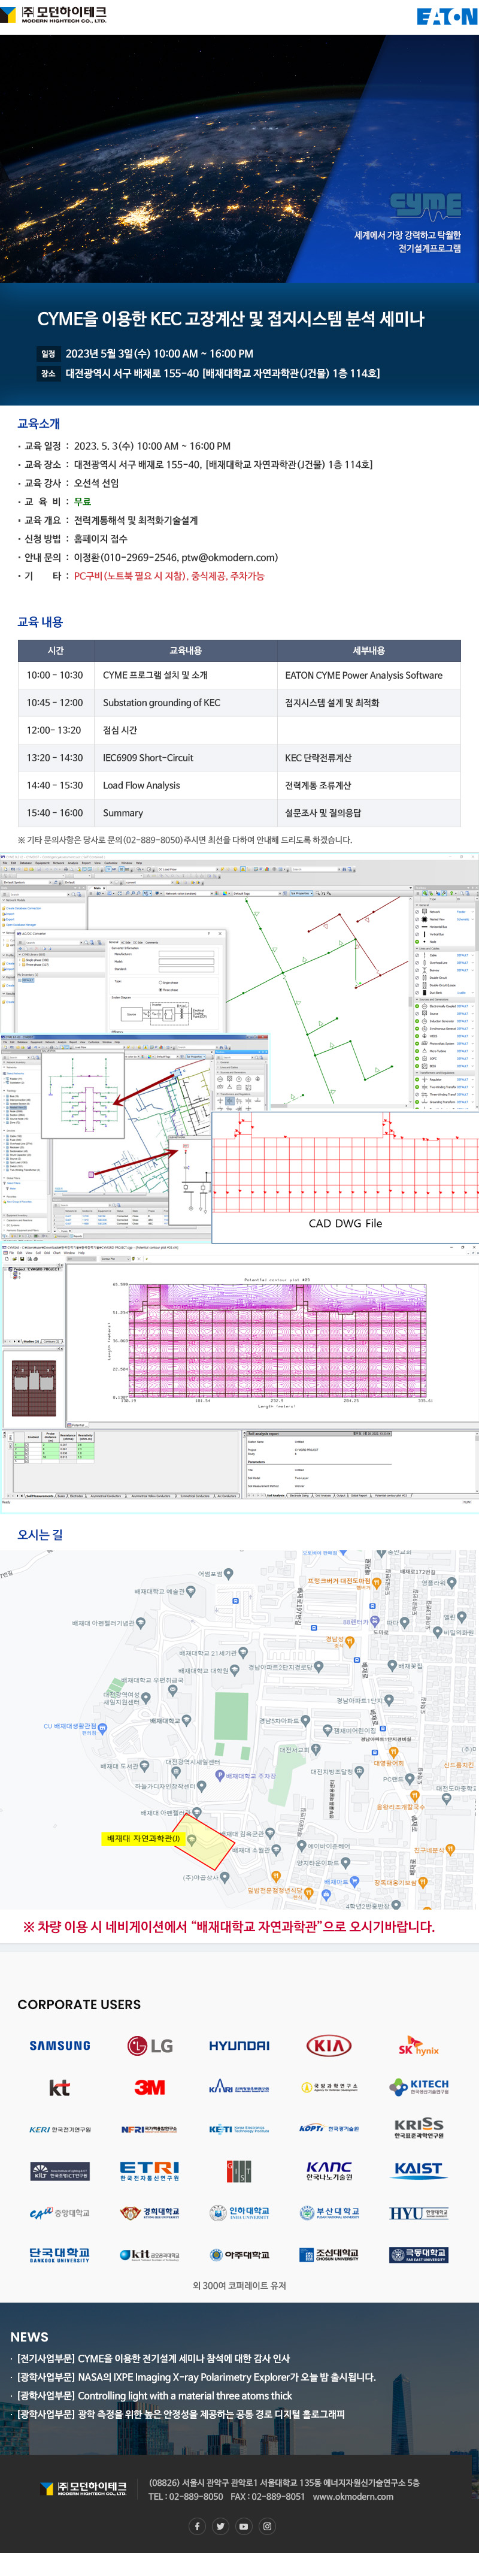Image resolution: width=479 pixels, height=2553 pixels.
Task: Click the 교육소개 section heading
Action: (x=38, y=423)
